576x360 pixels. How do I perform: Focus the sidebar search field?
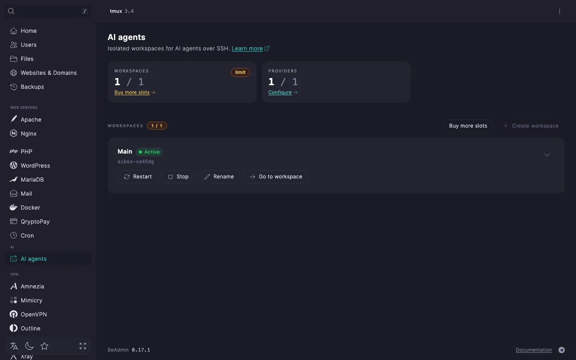(x=48, y=11)
